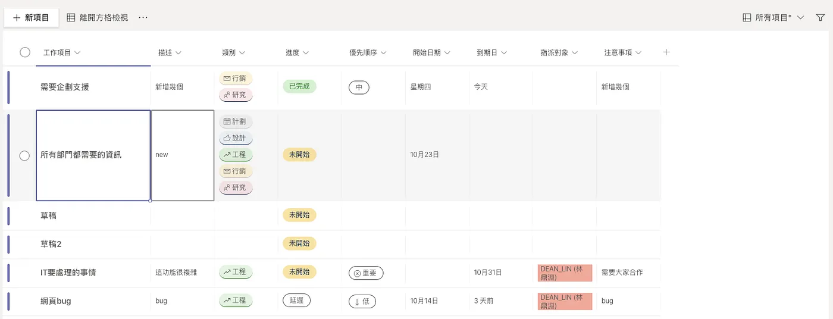
Task: Click 離開方格檢視 to exit grid view
Action: pos(97,18)
